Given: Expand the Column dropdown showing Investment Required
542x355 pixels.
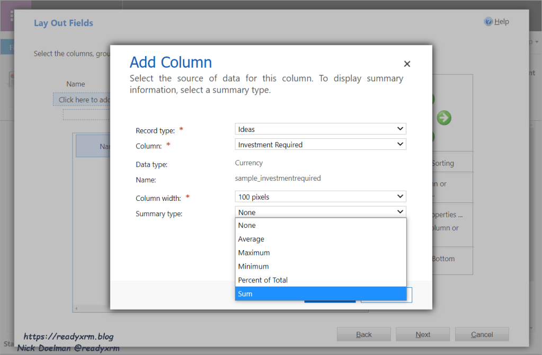Looking at the screenshot, I should click(x=320, y=145).
